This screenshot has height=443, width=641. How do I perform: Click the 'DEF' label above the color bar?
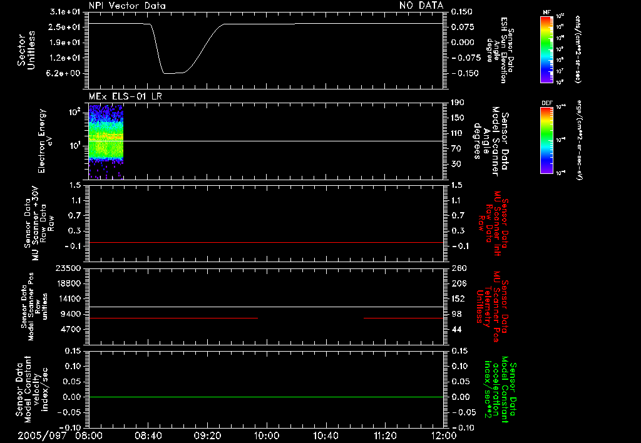tap(547, 103)
